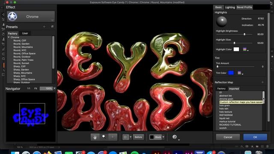Viewport: 274px width, 154px height.
Task: Click the navigator Fit button
Action: [36, 89]
